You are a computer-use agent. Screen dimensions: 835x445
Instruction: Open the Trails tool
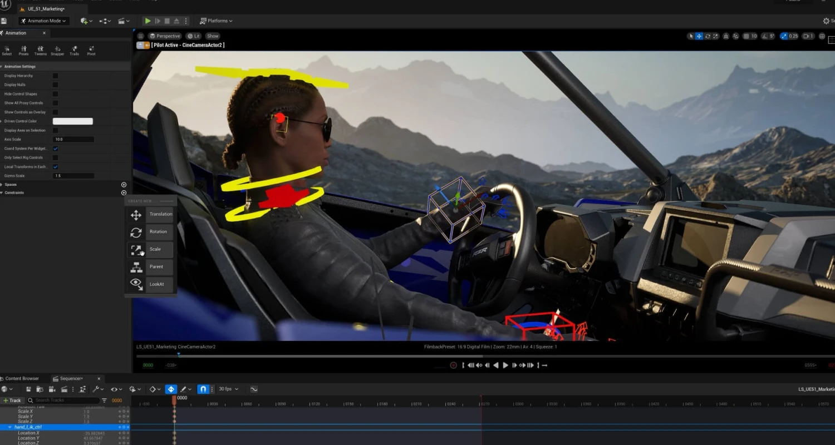point(74,51)
